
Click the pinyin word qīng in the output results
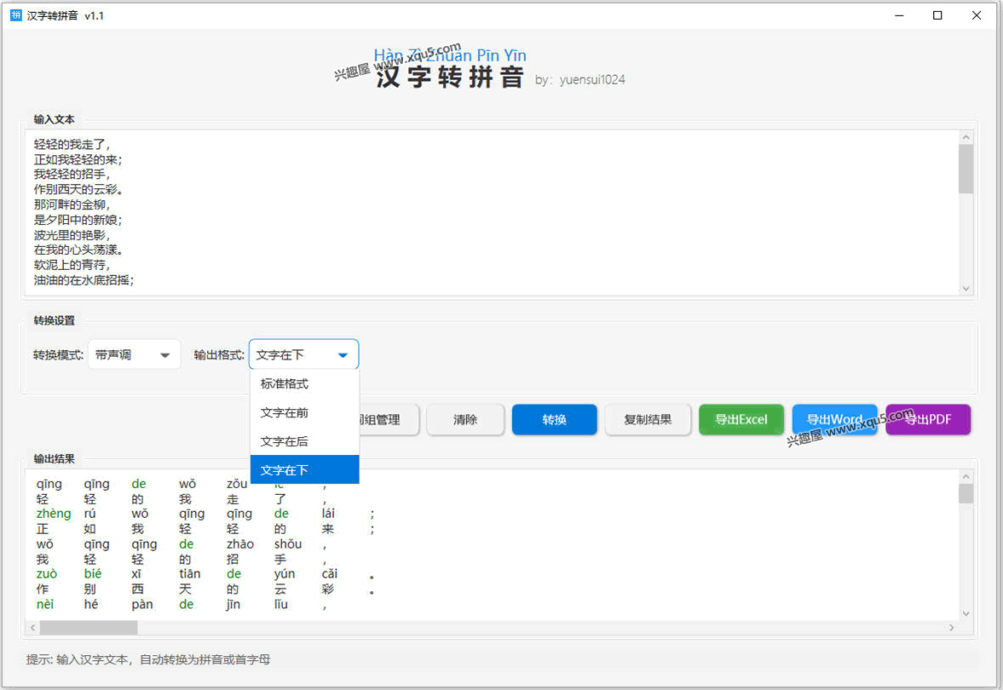49,483
